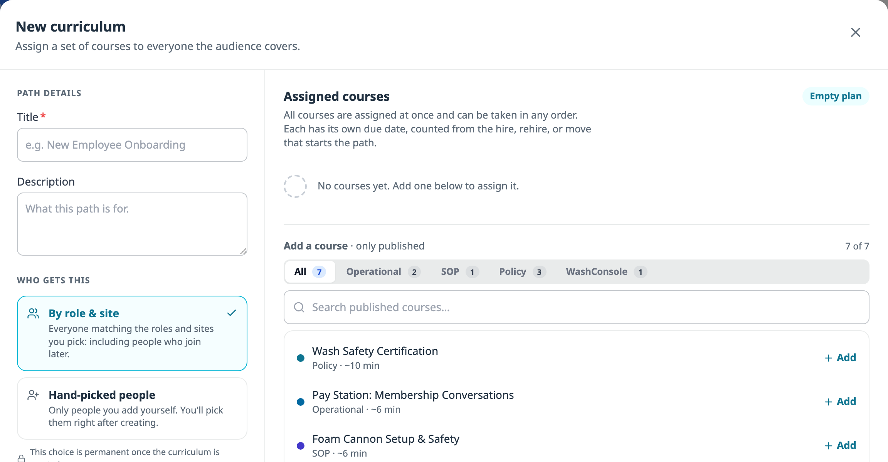The height and width of the screenshot is (462, 888).
Task: Switch to the WashConsole tab
Action: click(606, 272)
